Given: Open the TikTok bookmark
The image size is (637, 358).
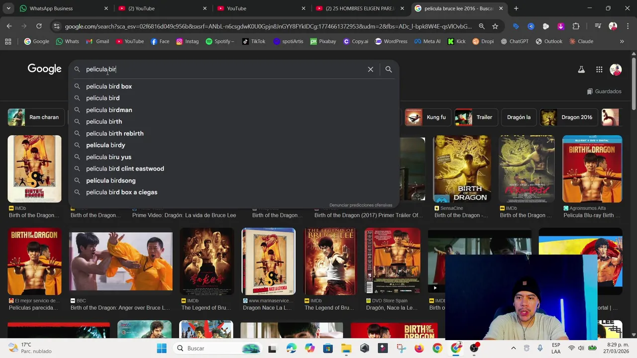Looking at the screenshot, I should pyautogui.click(x=253, y=41).
